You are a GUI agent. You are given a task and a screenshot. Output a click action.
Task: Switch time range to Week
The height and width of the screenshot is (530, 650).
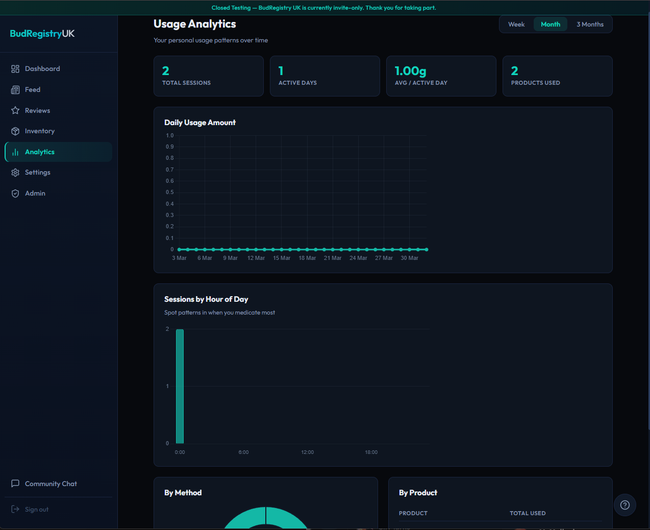coord(516,25)
